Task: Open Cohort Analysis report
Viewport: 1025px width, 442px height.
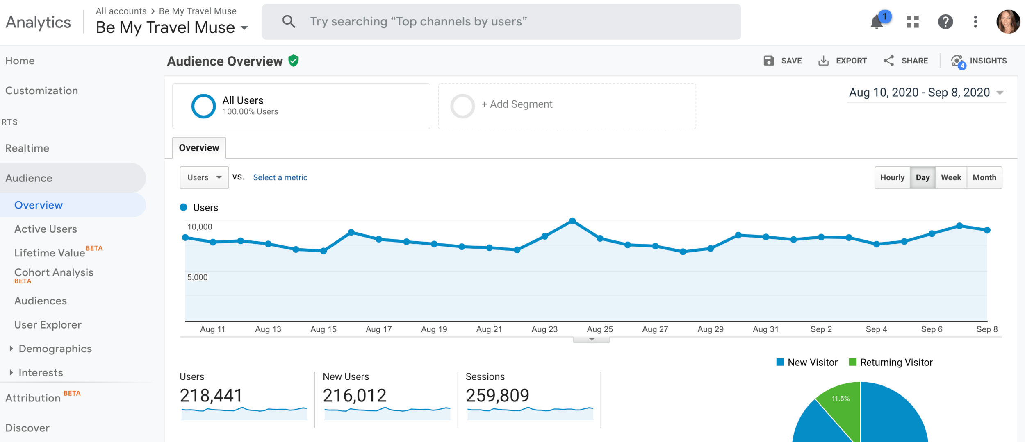Action: click(x=54, y=272)
